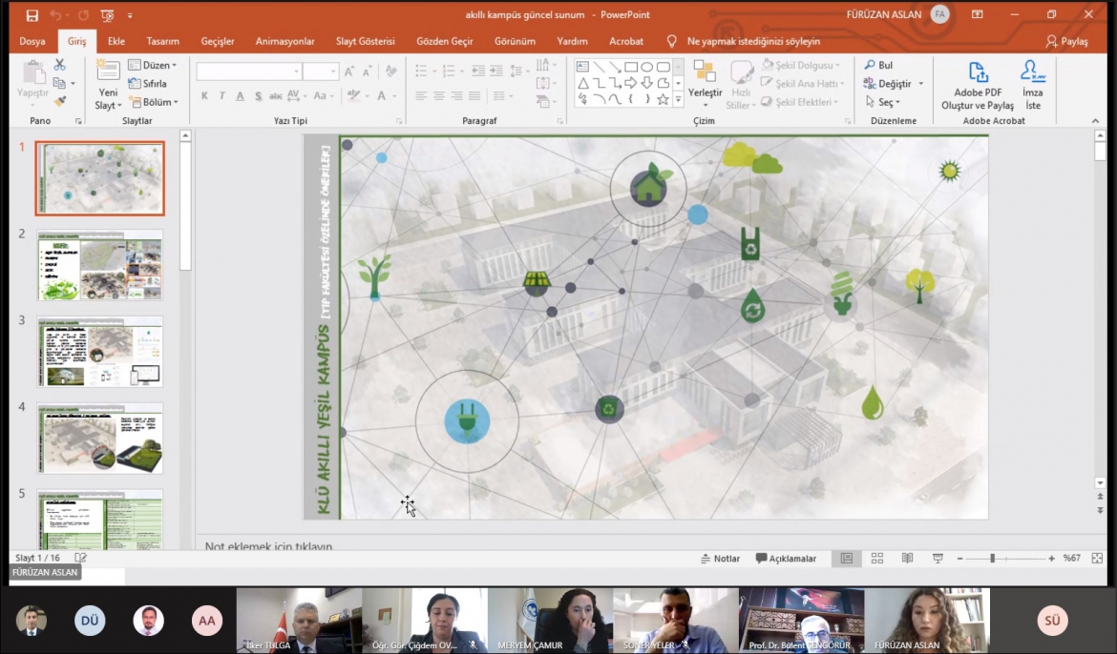Toggle bold (K) formatting

pos(204,96)
